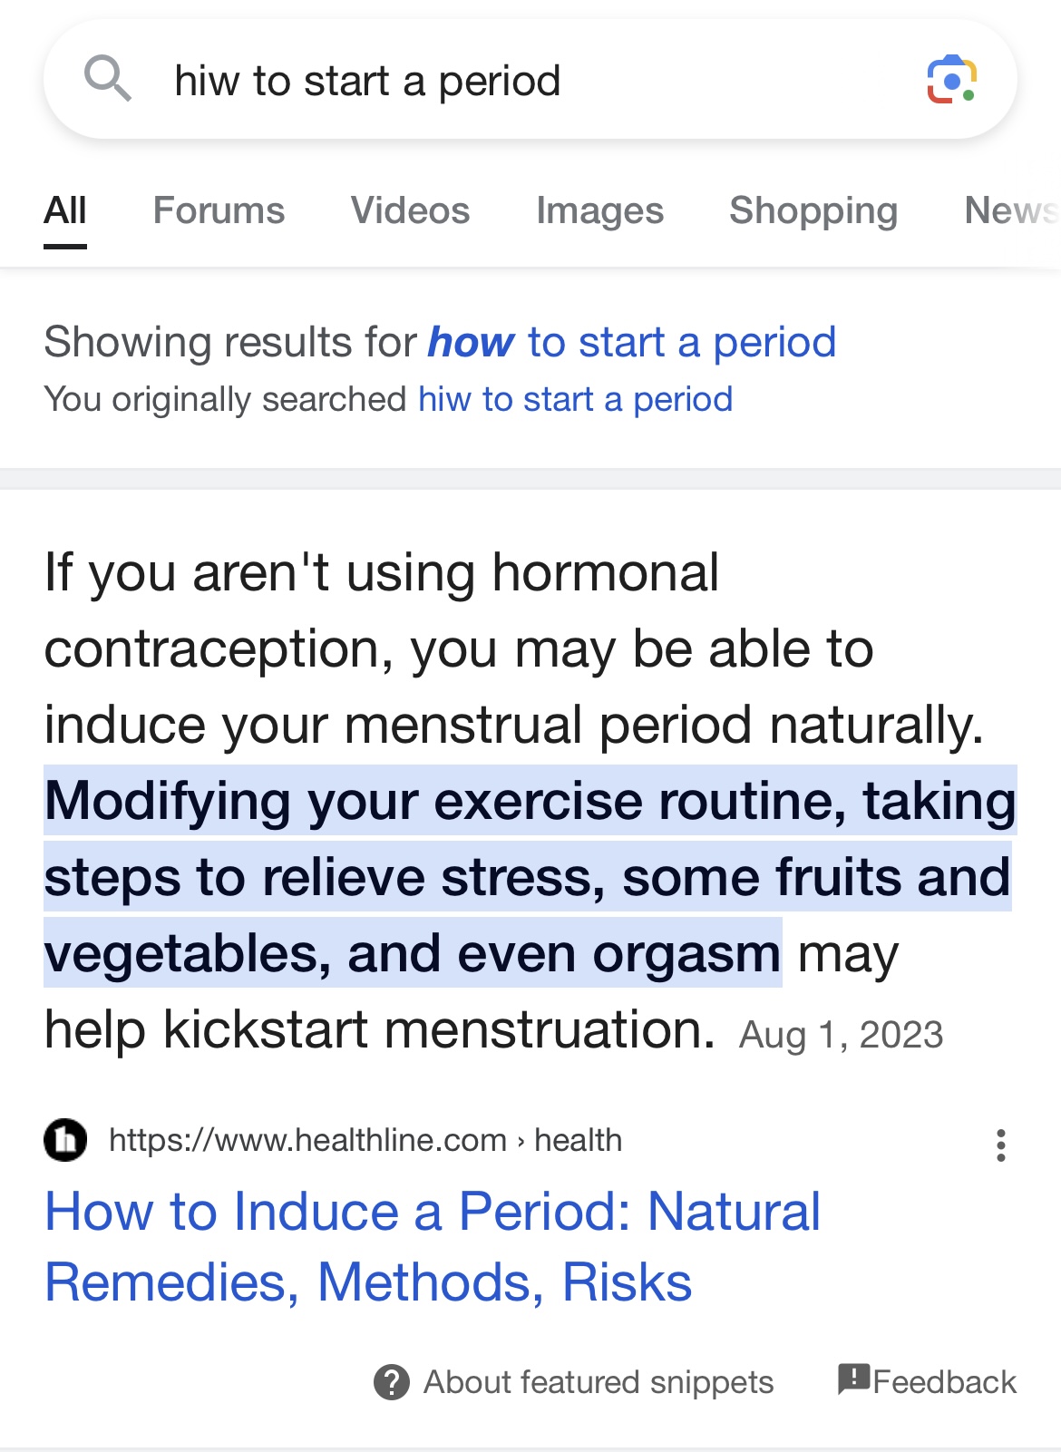Click the healthline.com URL breadcrumb
The height and width of the screenshot is (1452, 1061).
(365, 1140)
